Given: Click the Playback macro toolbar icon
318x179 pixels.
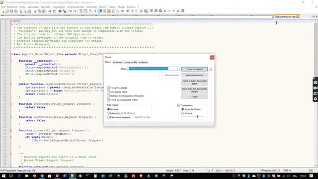Looking at the screenshot, I should click(137, 11).
